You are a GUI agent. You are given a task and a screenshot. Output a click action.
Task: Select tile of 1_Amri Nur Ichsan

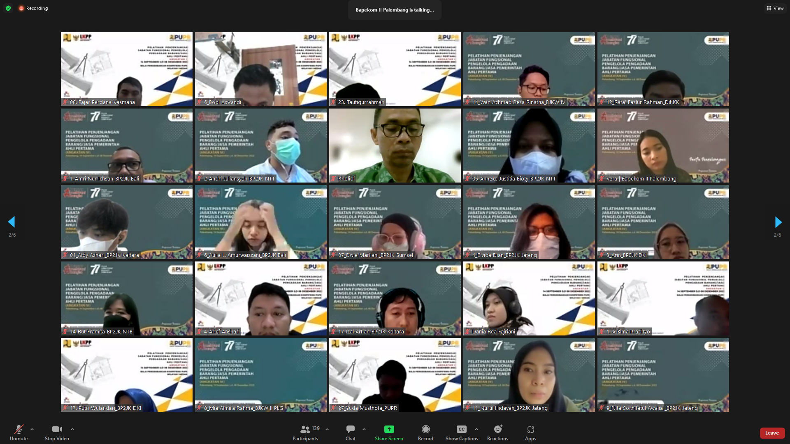(x=127, y=146)
